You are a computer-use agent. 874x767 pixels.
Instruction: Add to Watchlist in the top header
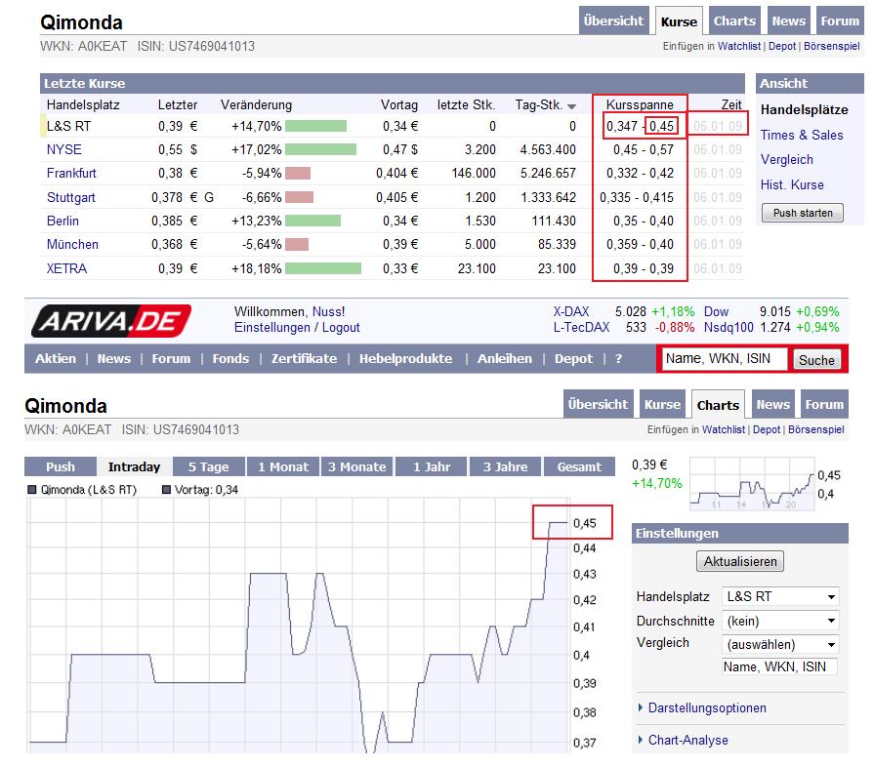(738, 46)
